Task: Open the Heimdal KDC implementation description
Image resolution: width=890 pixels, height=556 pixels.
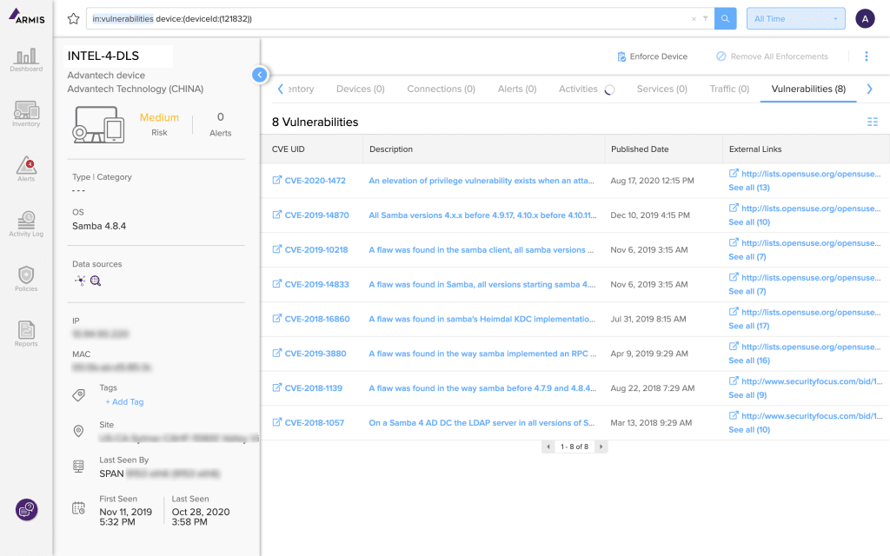Action: [482, 319]
